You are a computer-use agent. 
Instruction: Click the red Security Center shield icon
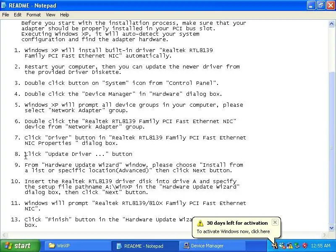(x=304, y=246)
